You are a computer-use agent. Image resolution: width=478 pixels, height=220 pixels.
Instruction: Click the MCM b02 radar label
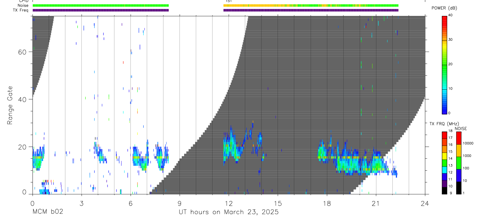click(48, 212)
